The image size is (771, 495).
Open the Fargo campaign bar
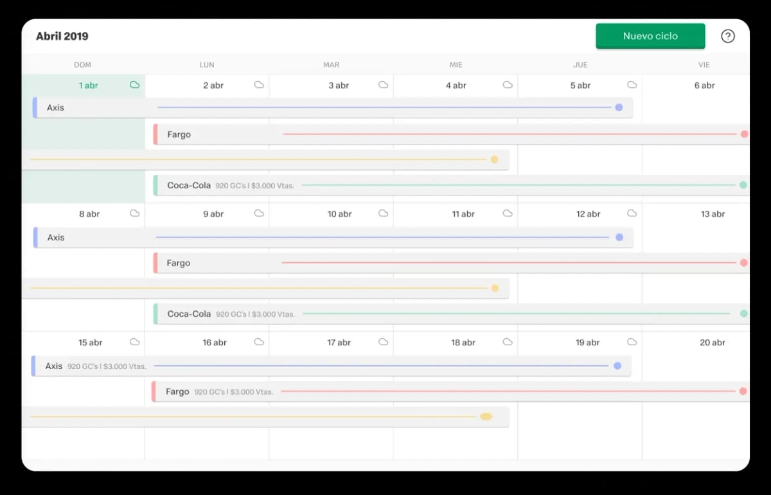click(x=179, y=134)
